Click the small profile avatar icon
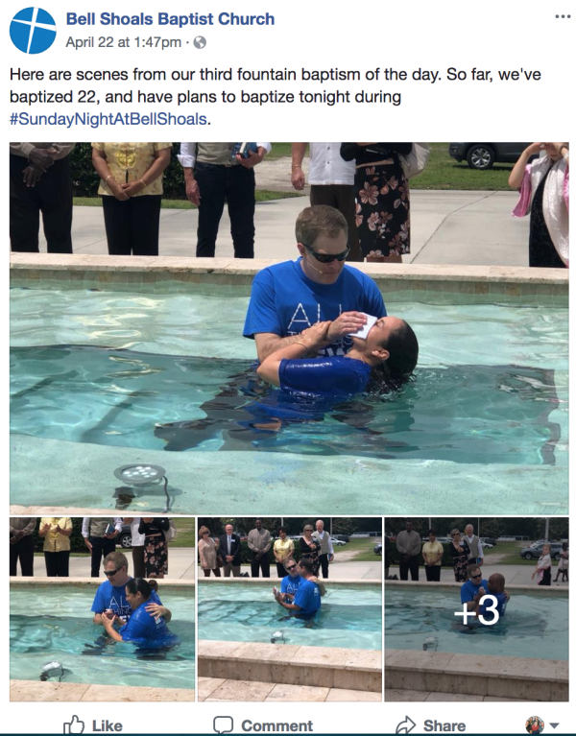 (535, 725)
